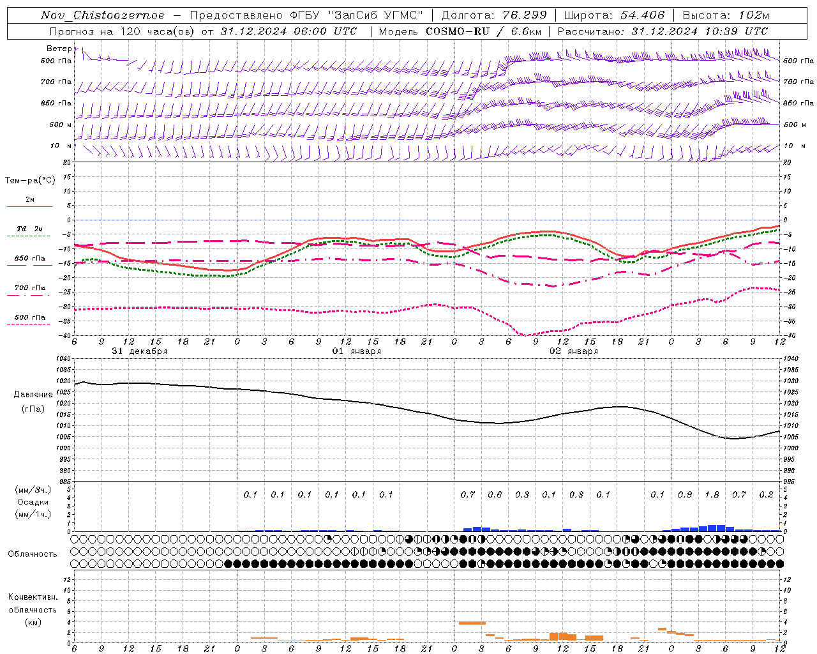Screen dimensions: 817x654
Task: Click the wide orange convective bar at 4 km
Action: [472, 623]
